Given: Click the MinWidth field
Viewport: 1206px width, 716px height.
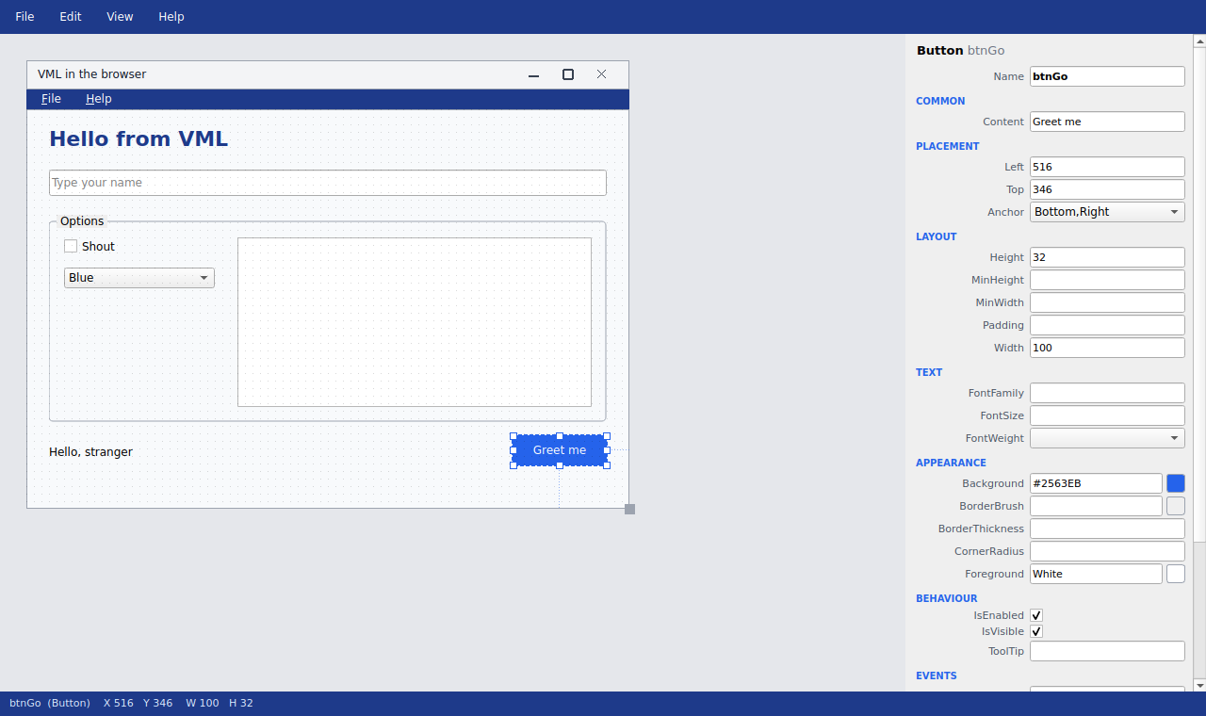Looking at the screenshot, I should 1107,302.
